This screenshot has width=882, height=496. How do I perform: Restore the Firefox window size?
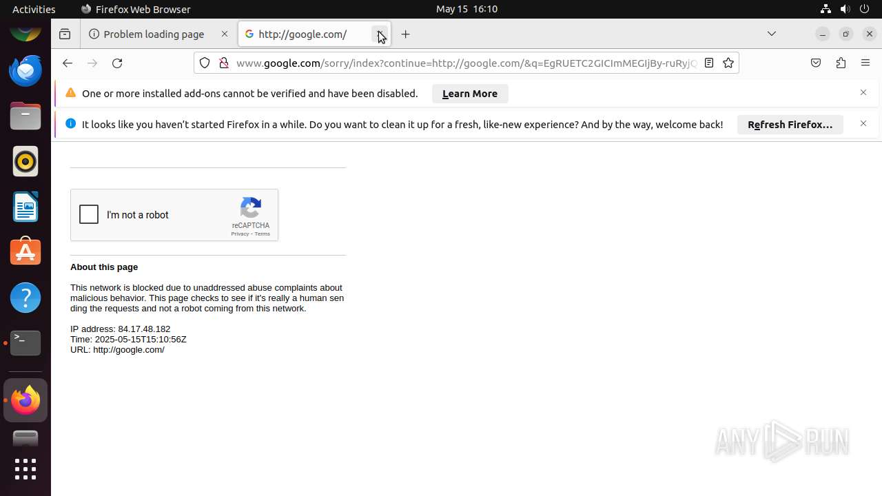[846, 34]
